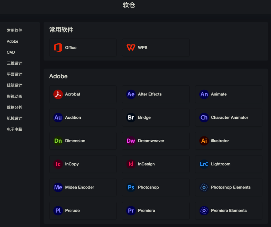Open the WPS label text
The width and height of the screenshot is (271, 227).
point(143,48)
